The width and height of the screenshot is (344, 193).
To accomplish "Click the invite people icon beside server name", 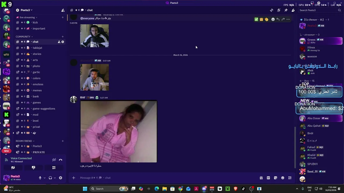I will click(x=63, y=10).
